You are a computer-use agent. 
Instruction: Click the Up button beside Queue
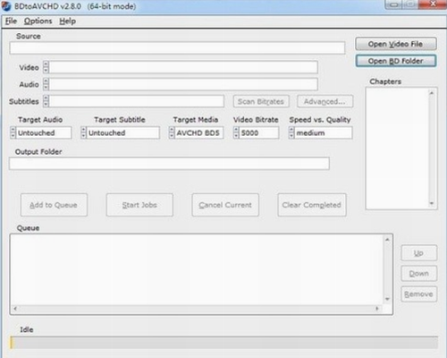419,253
